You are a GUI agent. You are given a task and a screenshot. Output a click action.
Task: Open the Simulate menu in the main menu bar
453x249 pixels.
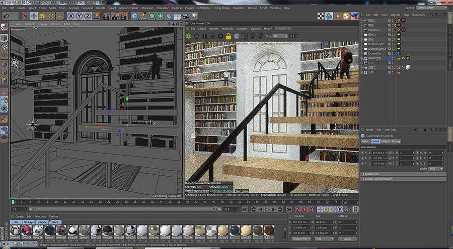tap(88, 8)
